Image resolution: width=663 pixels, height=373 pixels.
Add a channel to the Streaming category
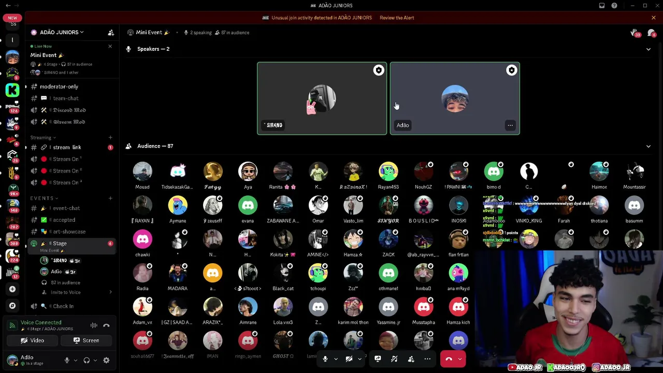[x=110, y=138]
